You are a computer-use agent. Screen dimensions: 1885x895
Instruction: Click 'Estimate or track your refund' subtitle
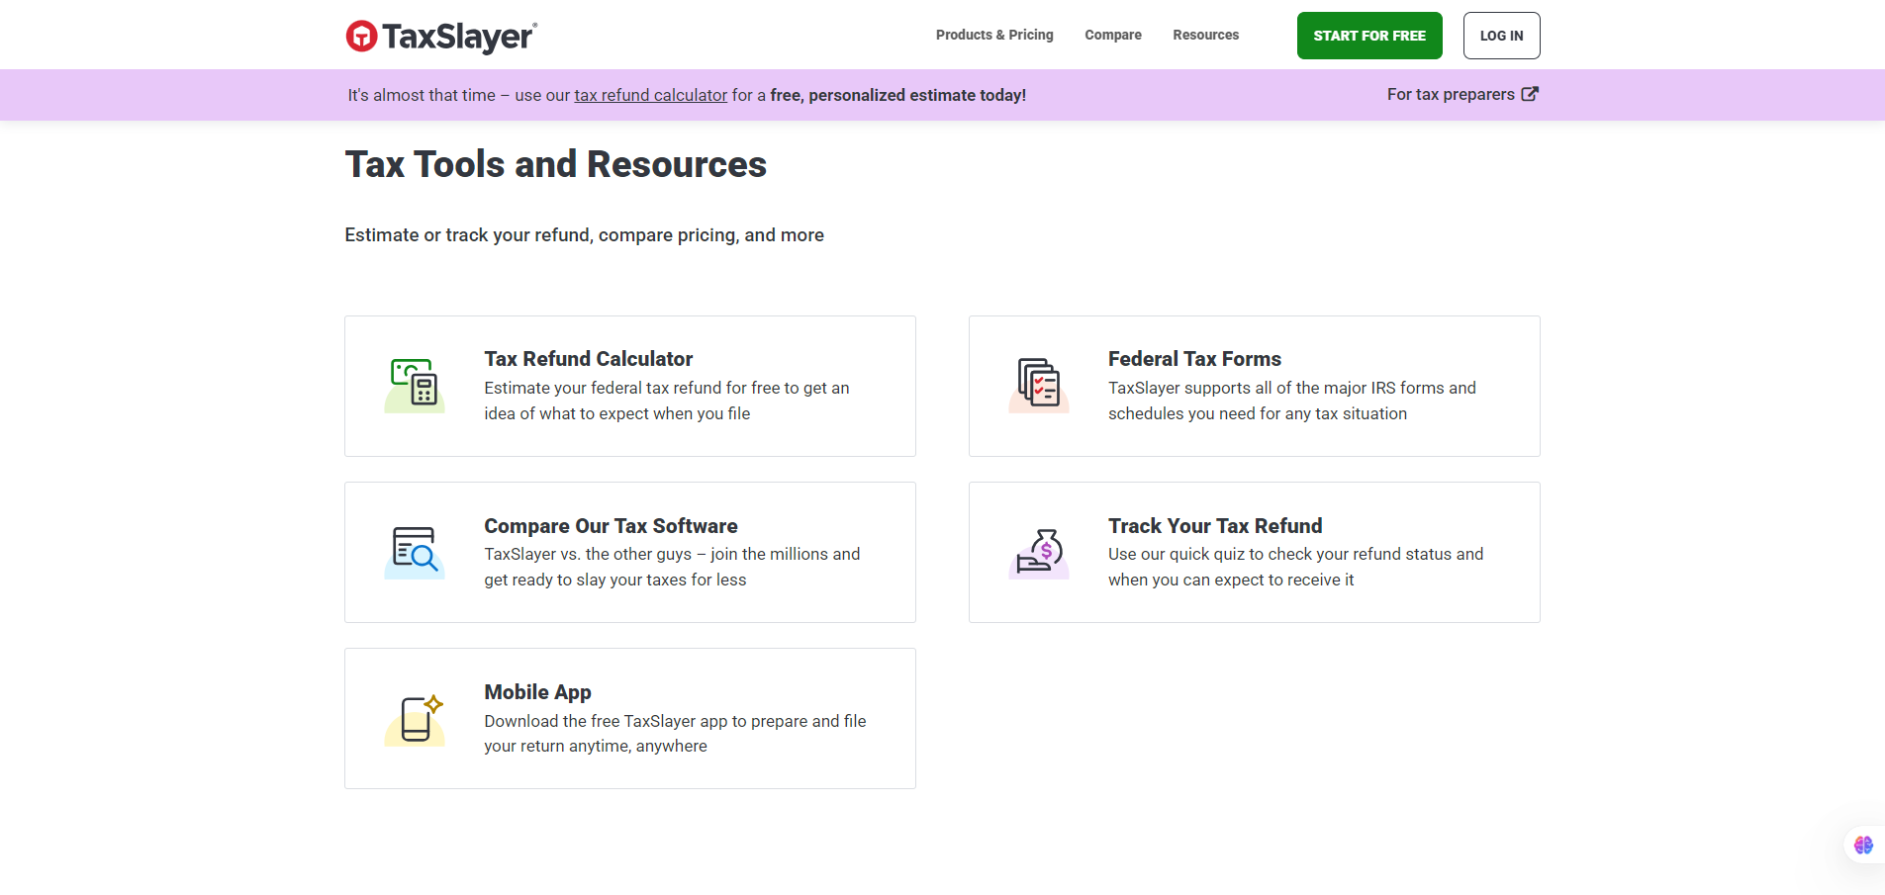(x=584, y=235)
